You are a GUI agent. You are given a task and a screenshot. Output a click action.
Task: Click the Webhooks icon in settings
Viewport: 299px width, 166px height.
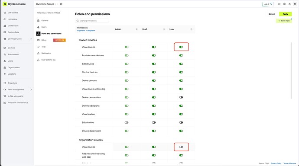38,53
